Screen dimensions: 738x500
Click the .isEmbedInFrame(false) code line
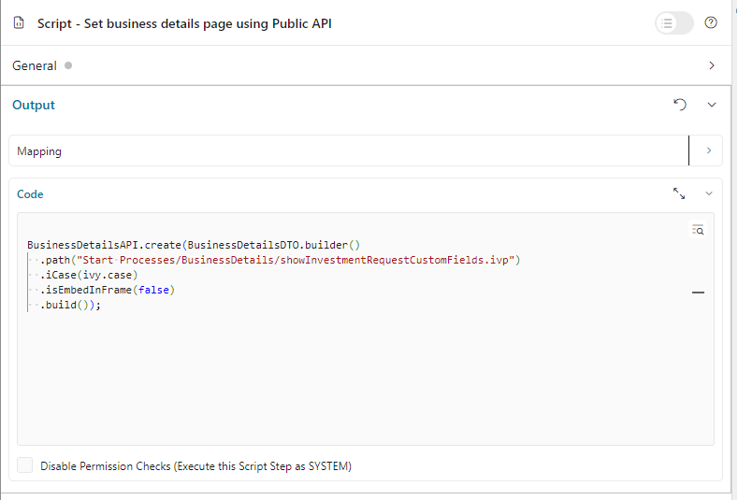pos(108,290)
